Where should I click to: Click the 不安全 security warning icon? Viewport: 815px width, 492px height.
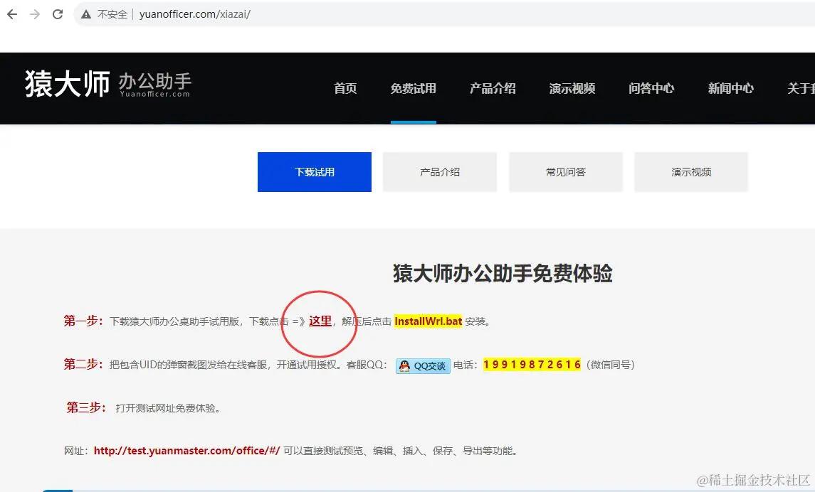pyautogui.click(x=85, y=14)
